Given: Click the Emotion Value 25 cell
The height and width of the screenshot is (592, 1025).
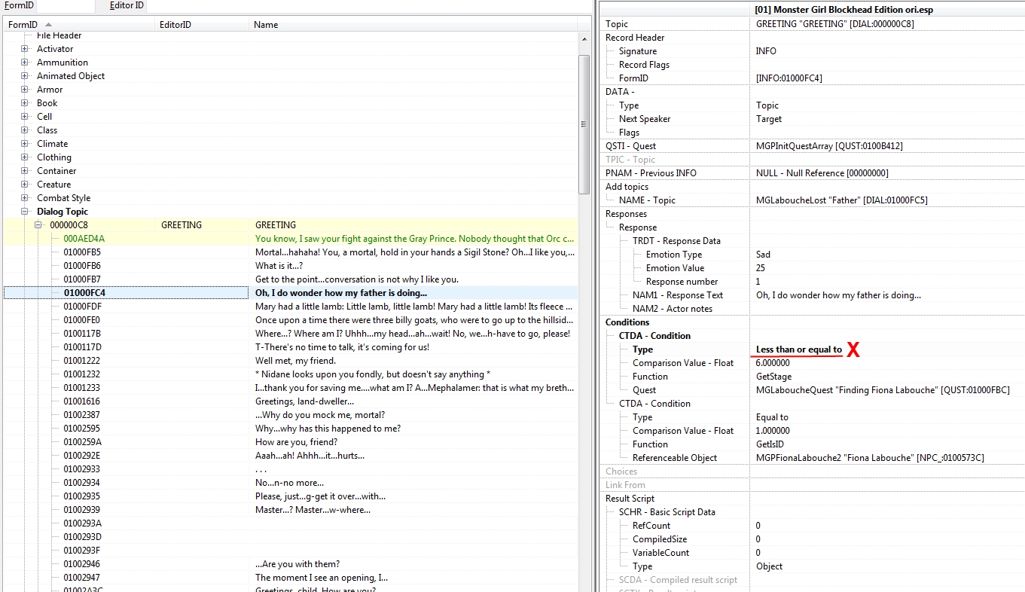Looking at the screenshot, I should click(x=887, y=268).
